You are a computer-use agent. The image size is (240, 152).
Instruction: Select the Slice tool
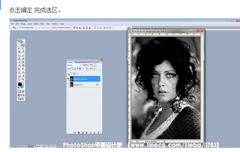click(23, 52)
